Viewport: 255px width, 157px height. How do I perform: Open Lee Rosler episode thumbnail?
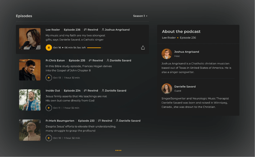click(30, 39)
